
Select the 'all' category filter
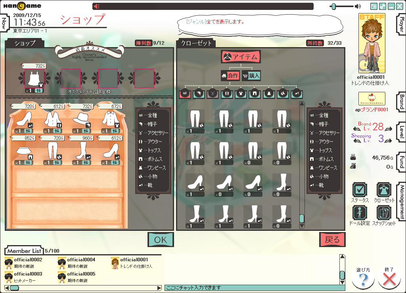coord(185,93)
